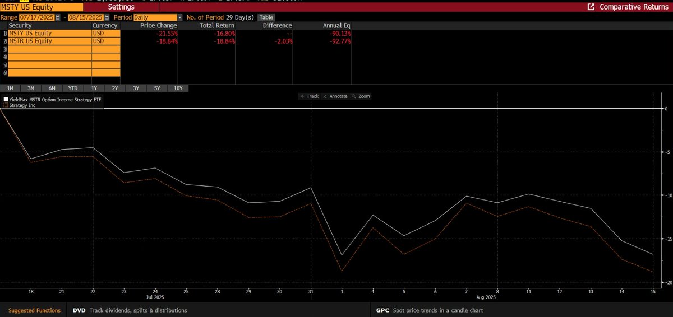The height and width of the screenshot is (317, 673).
Task: Click the Annual Eq column header
Action: click(336, 26)
